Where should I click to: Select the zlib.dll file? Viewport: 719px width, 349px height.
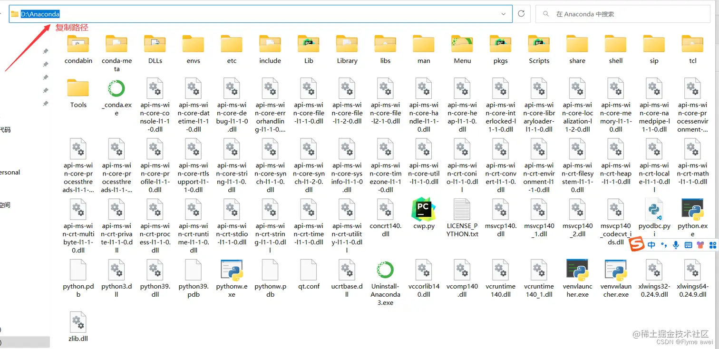[78, 327]
